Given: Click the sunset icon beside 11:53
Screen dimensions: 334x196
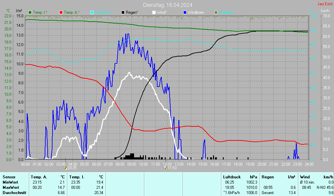Looking at the screenshot, I should click(166, 168).
